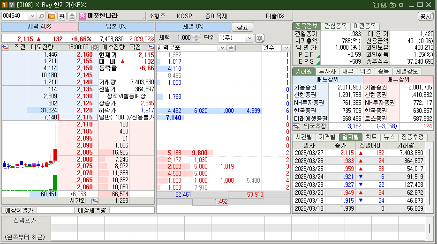The width and height of the screenshot is (437, 244).
Task: Open the 세력분포 dropdown
Action: click(x=222, y=48)
